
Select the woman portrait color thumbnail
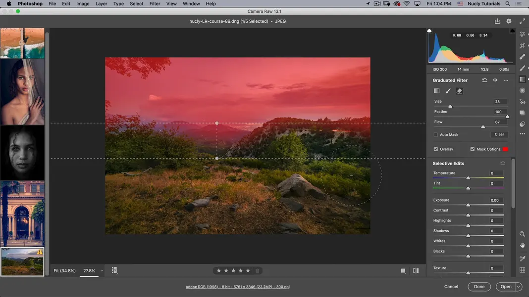[22, 91]
